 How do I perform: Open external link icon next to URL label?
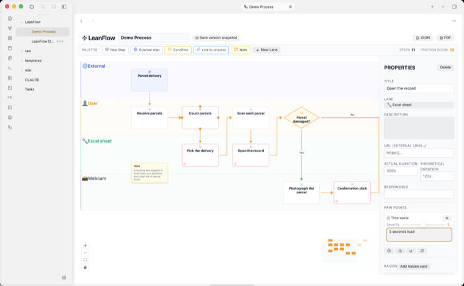[x=425, y=145]
